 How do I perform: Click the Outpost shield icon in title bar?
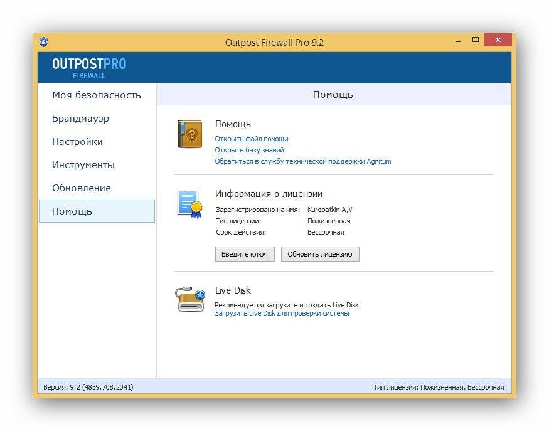44,41
